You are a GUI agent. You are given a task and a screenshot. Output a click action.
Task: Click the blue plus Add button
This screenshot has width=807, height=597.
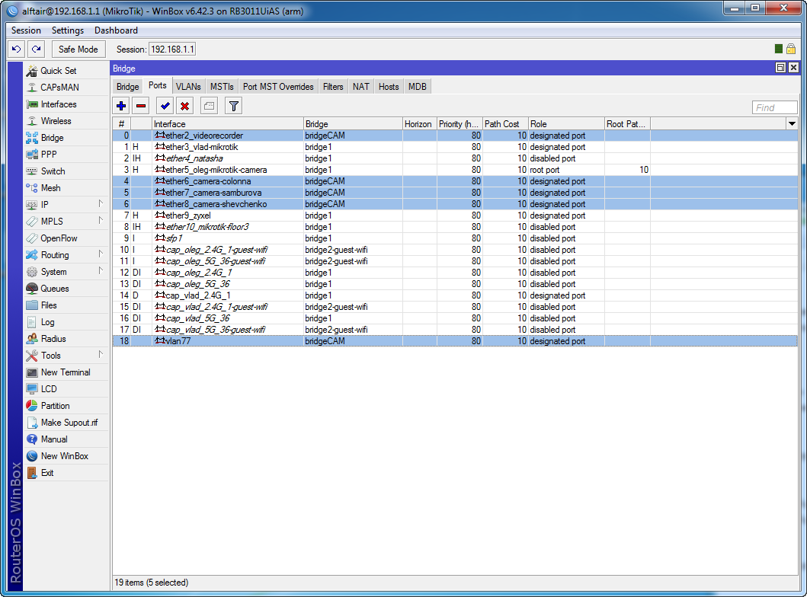121,106
